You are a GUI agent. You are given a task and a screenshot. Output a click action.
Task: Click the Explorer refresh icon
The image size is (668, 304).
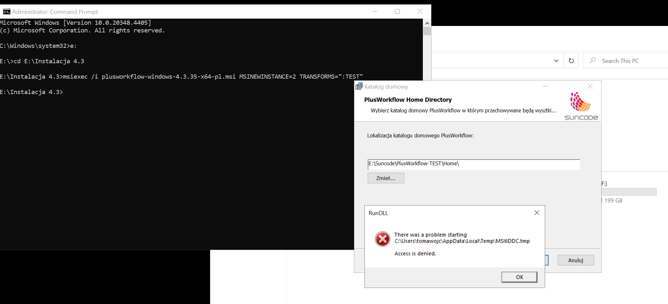[571, 61]
